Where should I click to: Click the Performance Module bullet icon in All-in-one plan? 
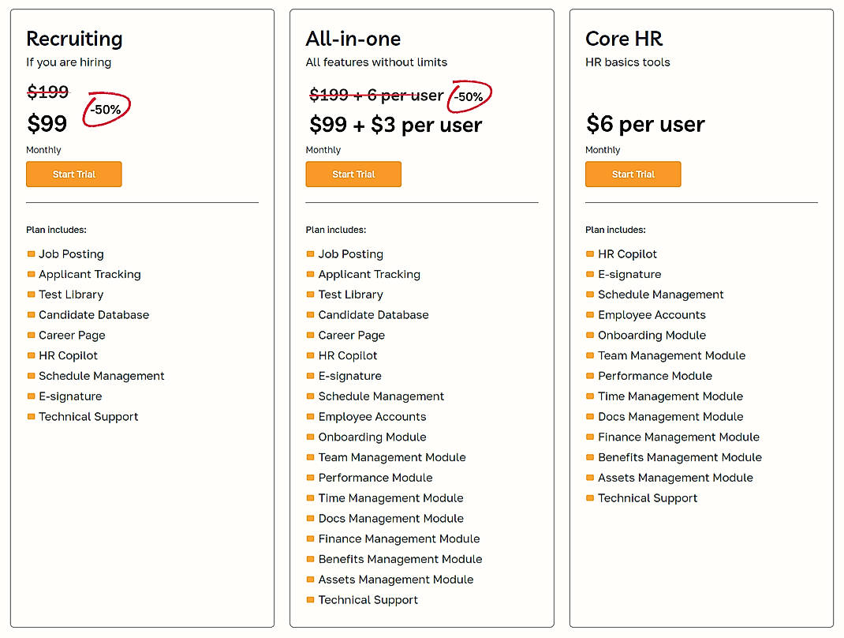coord(309,477)
